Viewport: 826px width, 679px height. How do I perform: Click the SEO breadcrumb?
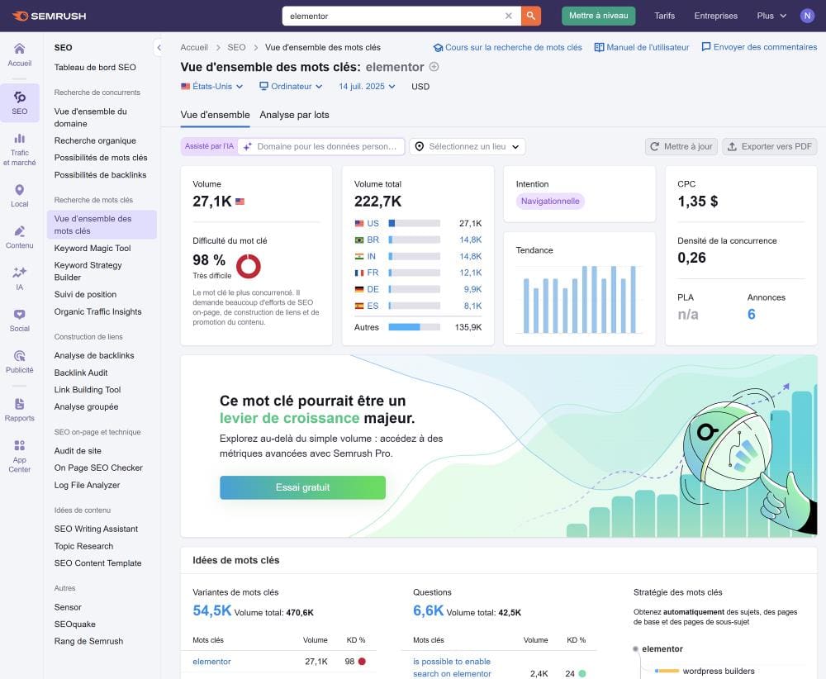click(x=236, y=47)
